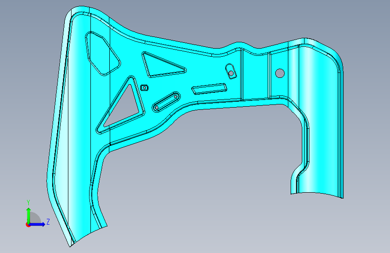Select the long rectangular slot in the center
390x253 pixels.
pos(209,89)
